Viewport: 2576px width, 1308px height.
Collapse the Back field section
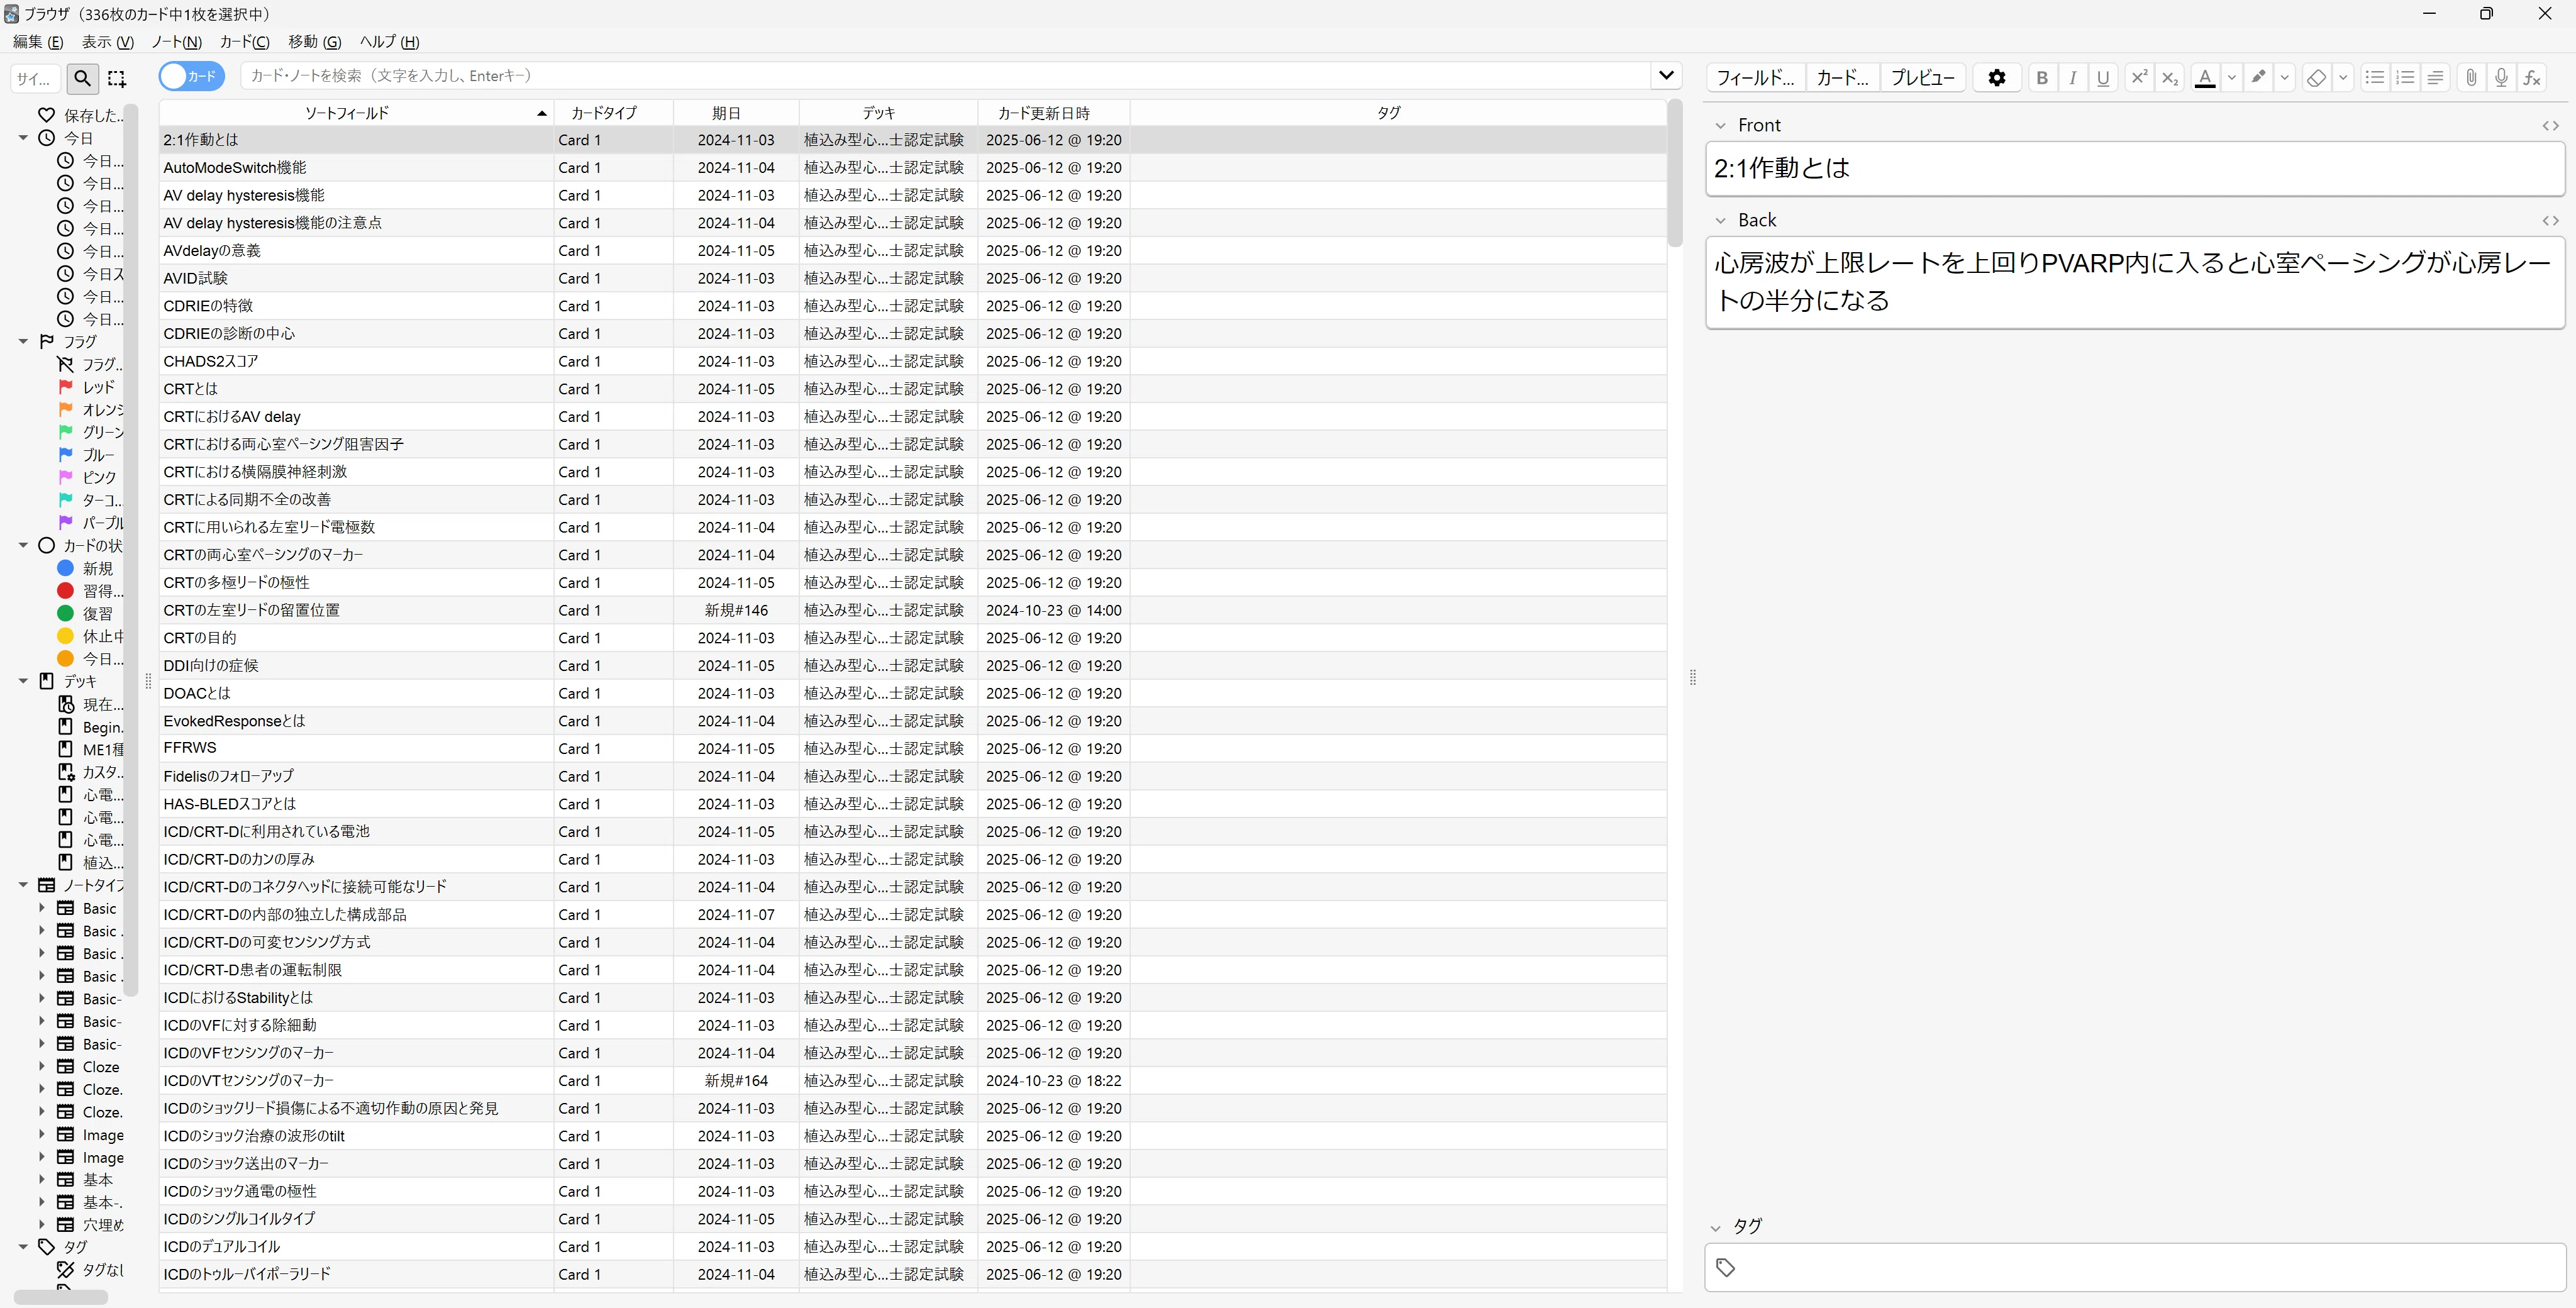1720,220
